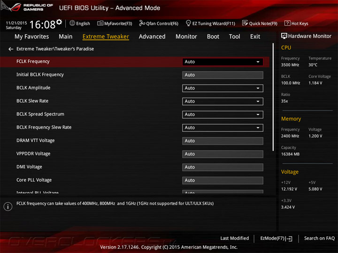Select the Core PLL Voltage label
338x253 pixels.
[x=34, y=180]
